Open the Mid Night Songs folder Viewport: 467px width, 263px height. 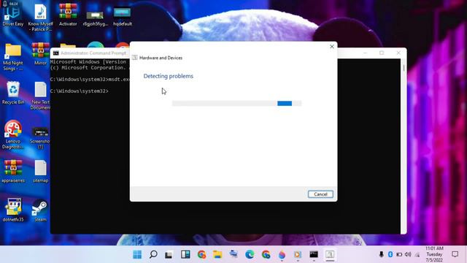click(13, 57)
